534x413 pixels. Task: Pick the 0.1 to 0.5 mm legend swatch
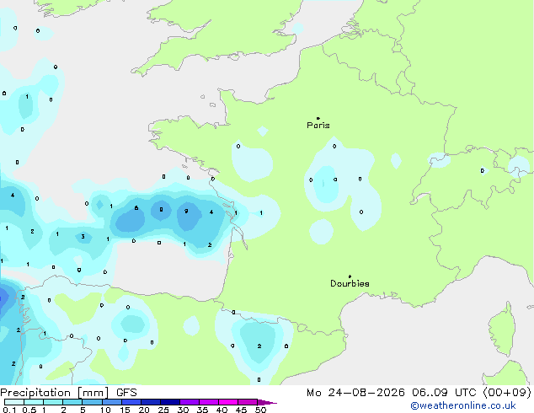click(14, 402)
